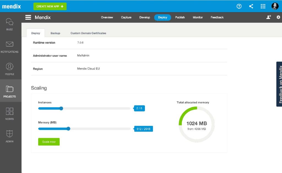Open the Nodes section
Viewport: 282px width, 173px height.
(10, 113)
